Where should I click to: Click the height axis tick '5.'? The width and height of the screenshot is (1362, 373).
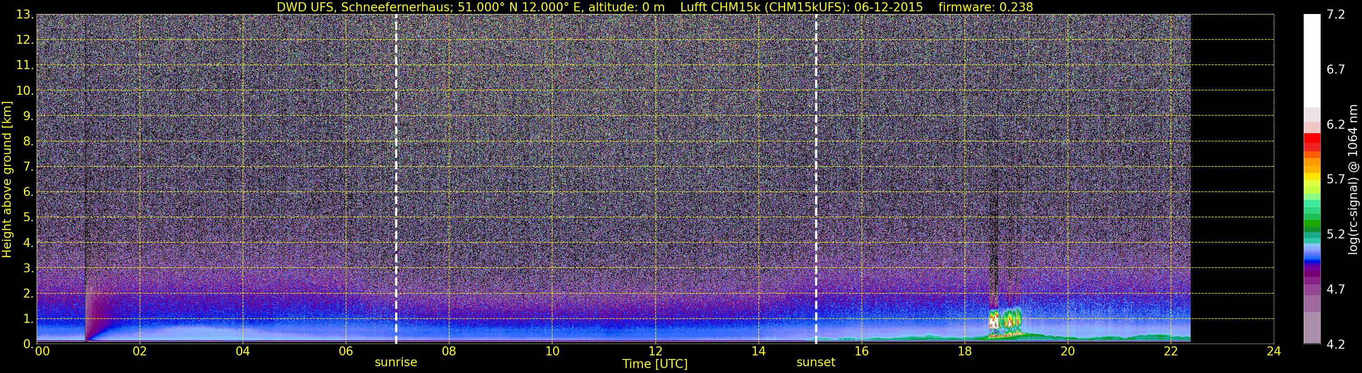pos(28,218)
